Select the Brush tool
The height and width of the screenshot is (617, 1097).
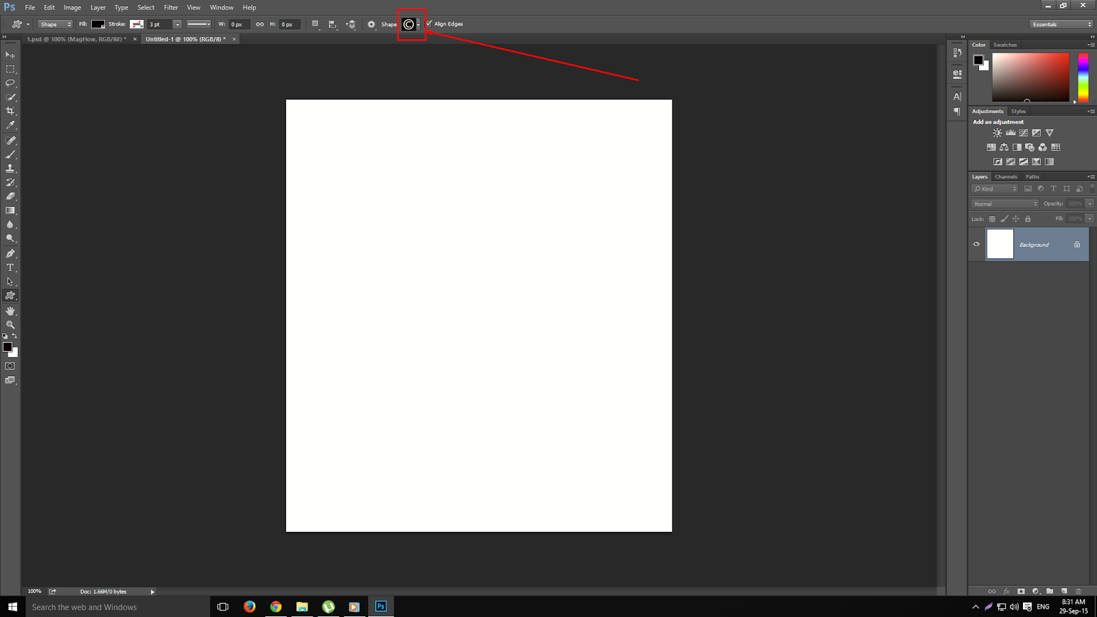tap(10, 154)
